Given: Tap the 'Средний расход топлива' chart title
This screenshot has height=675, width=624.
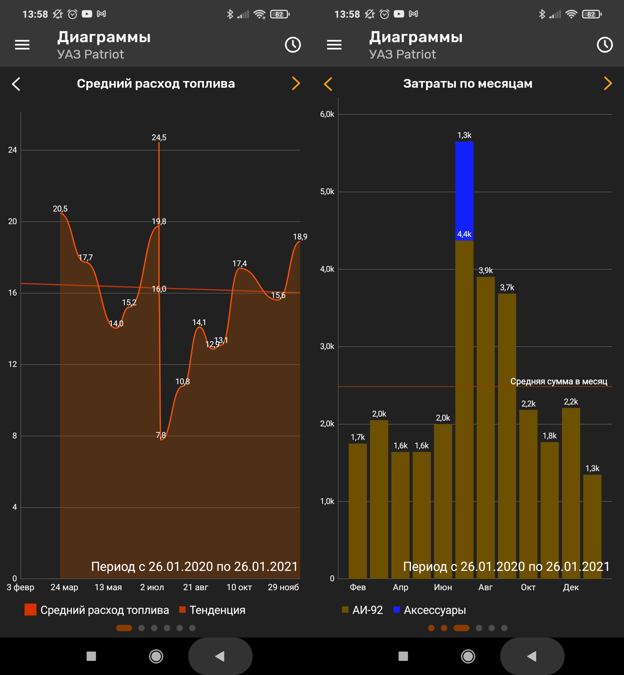Looking at the screenshot, I should tap(156, 84).
